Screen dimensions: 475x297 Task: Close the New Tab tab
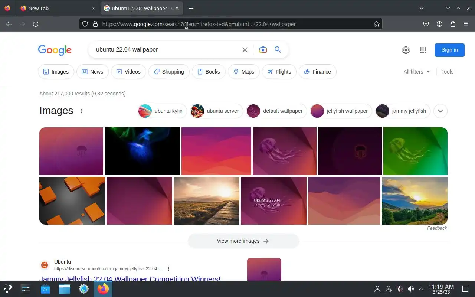(x=93, y=8)
